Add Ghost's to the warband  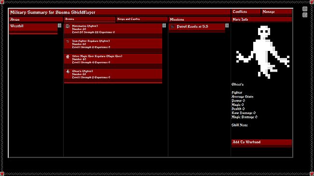point(262,143)
